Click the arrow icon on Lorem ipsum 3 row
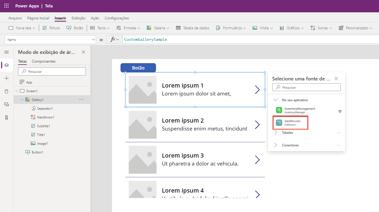The image size is (379, 212). pos(257,159)
